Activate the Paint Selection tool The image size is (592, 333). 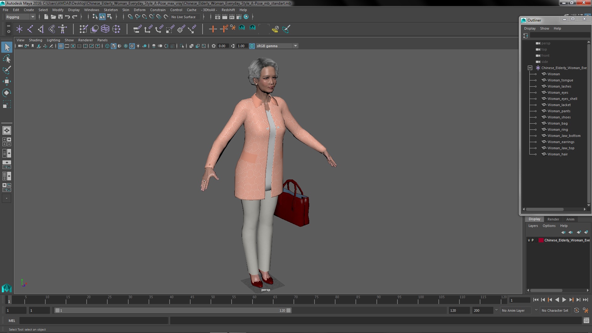[7, 70]
